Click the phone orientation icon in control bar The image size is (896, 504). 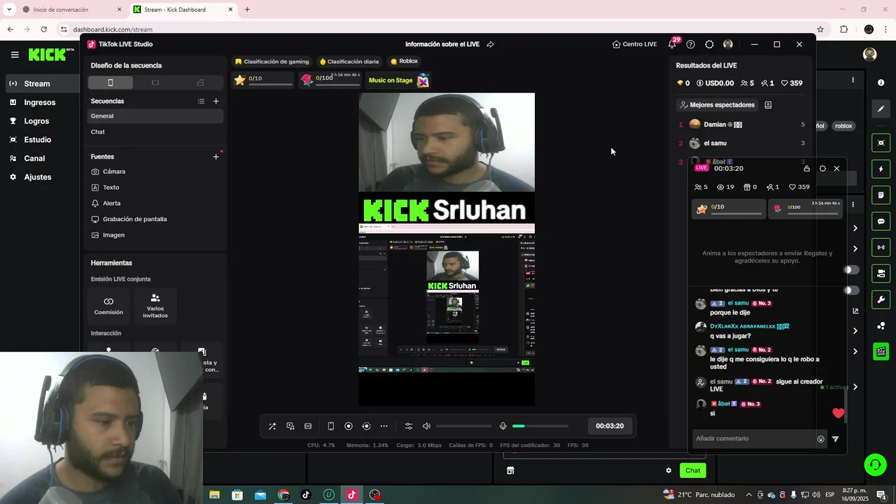(x=330, y=426)
